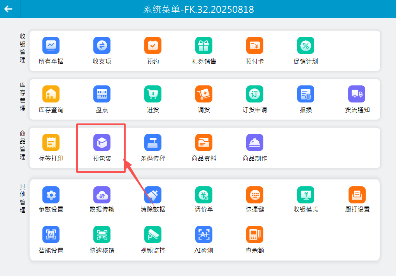
Task: Click 数据传输 cloud transfer icon
Action: (102, 195)
